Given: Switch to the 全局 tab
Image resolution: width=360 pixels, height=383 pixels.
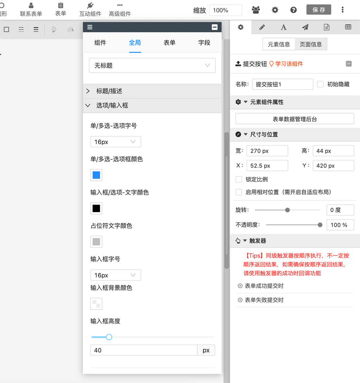Looking at the screenshot, I should [135, 43].
